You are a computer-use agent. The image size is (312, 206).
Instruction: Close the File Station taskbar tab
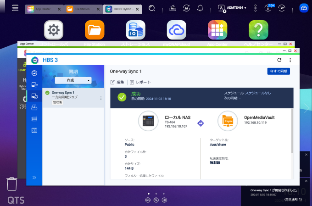[98, 9]
